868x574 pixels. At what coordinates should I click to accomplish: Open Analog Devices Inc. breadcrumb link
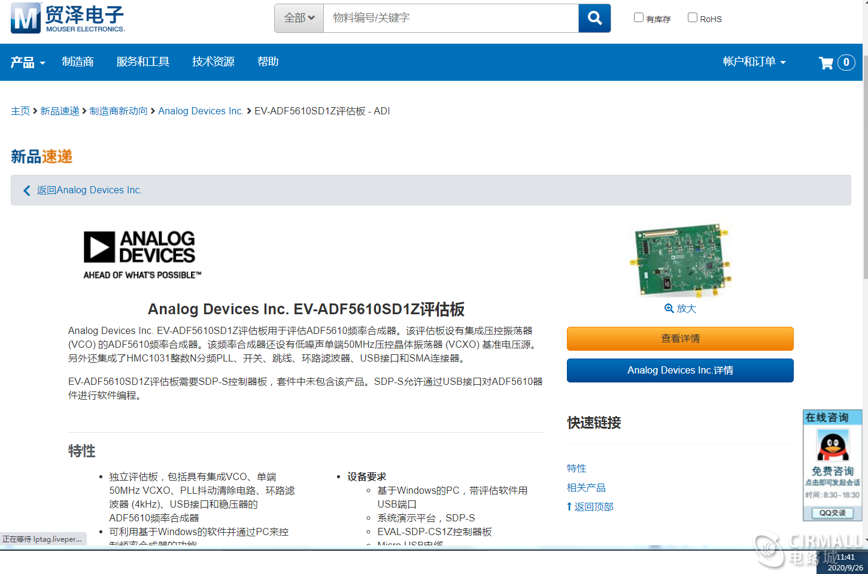tap(201, 111)
